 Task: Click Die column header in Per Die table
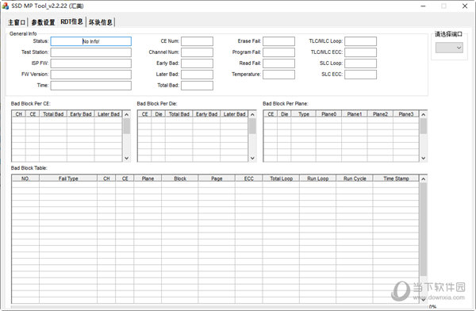point(159,114)
